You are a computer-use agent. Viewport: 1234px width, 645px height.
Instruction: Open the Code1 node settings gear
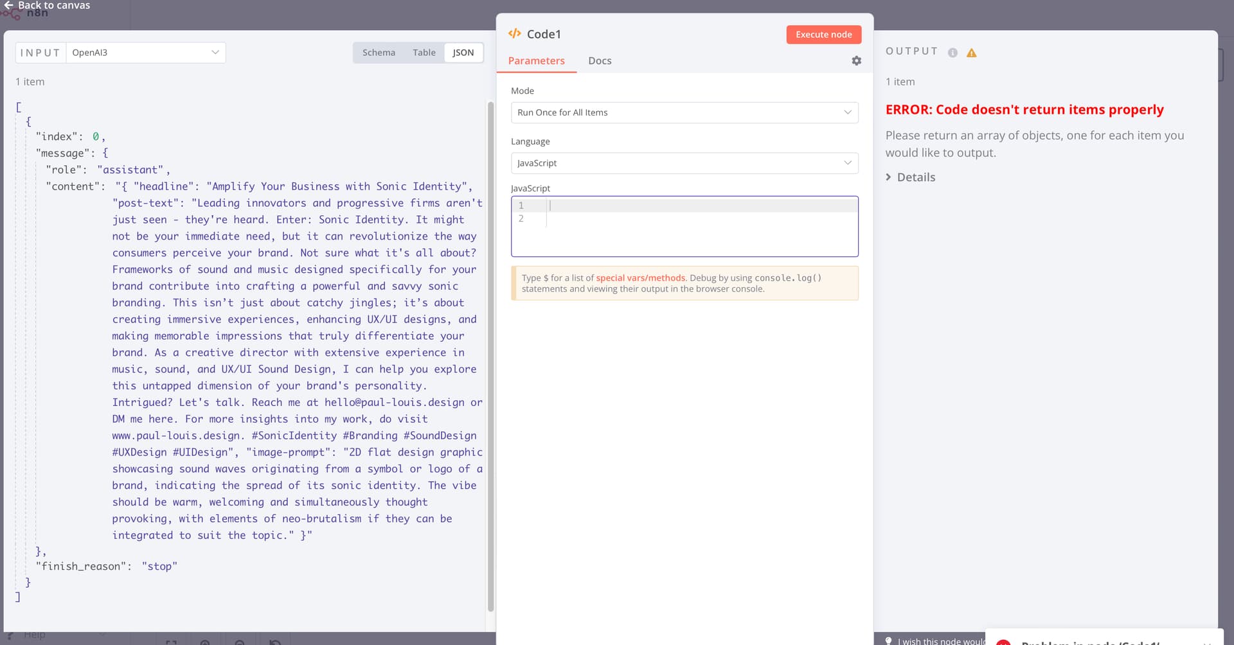coord(857,60)
